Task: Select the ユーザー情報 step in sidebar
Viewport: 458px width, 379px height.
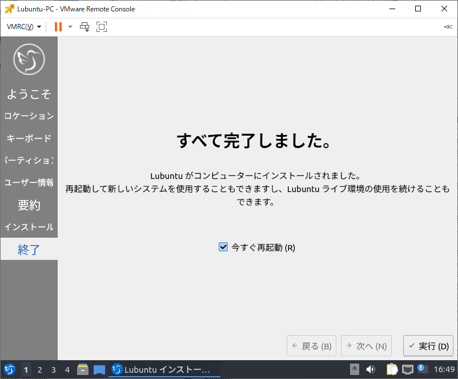Action: tap(29, 182)
